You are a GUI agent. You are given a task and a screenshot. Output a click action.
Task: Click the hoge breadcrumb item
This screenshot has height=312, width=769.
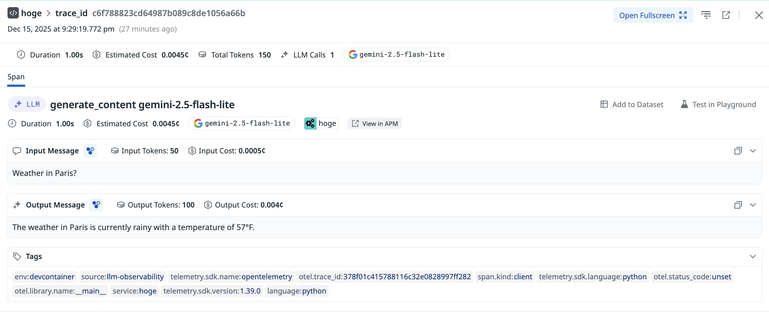pos(31,13)
